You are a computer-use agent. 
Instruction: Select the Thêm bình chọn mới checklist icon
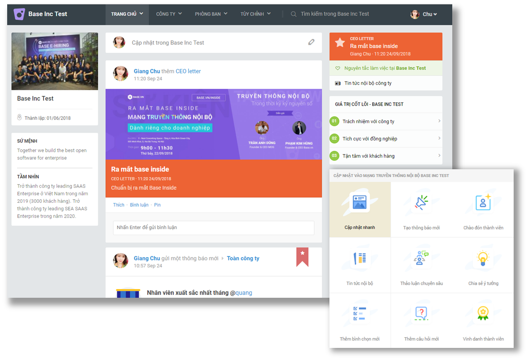click(359, 313)
